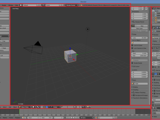
Task: Jump to the first frame in timeline
Action: coord(67,118)
